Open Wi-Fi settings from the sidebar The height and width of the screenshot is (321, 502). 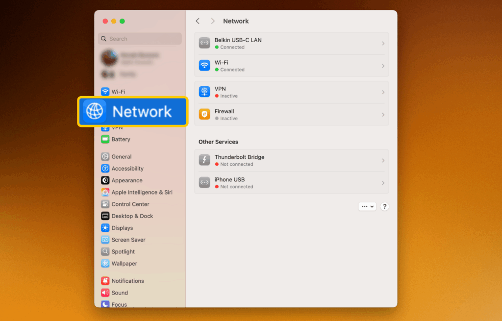click(118, 92)
